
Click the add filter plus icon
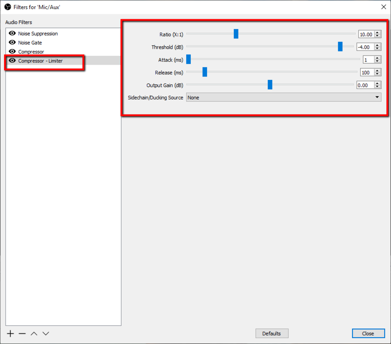coord(11,333)
